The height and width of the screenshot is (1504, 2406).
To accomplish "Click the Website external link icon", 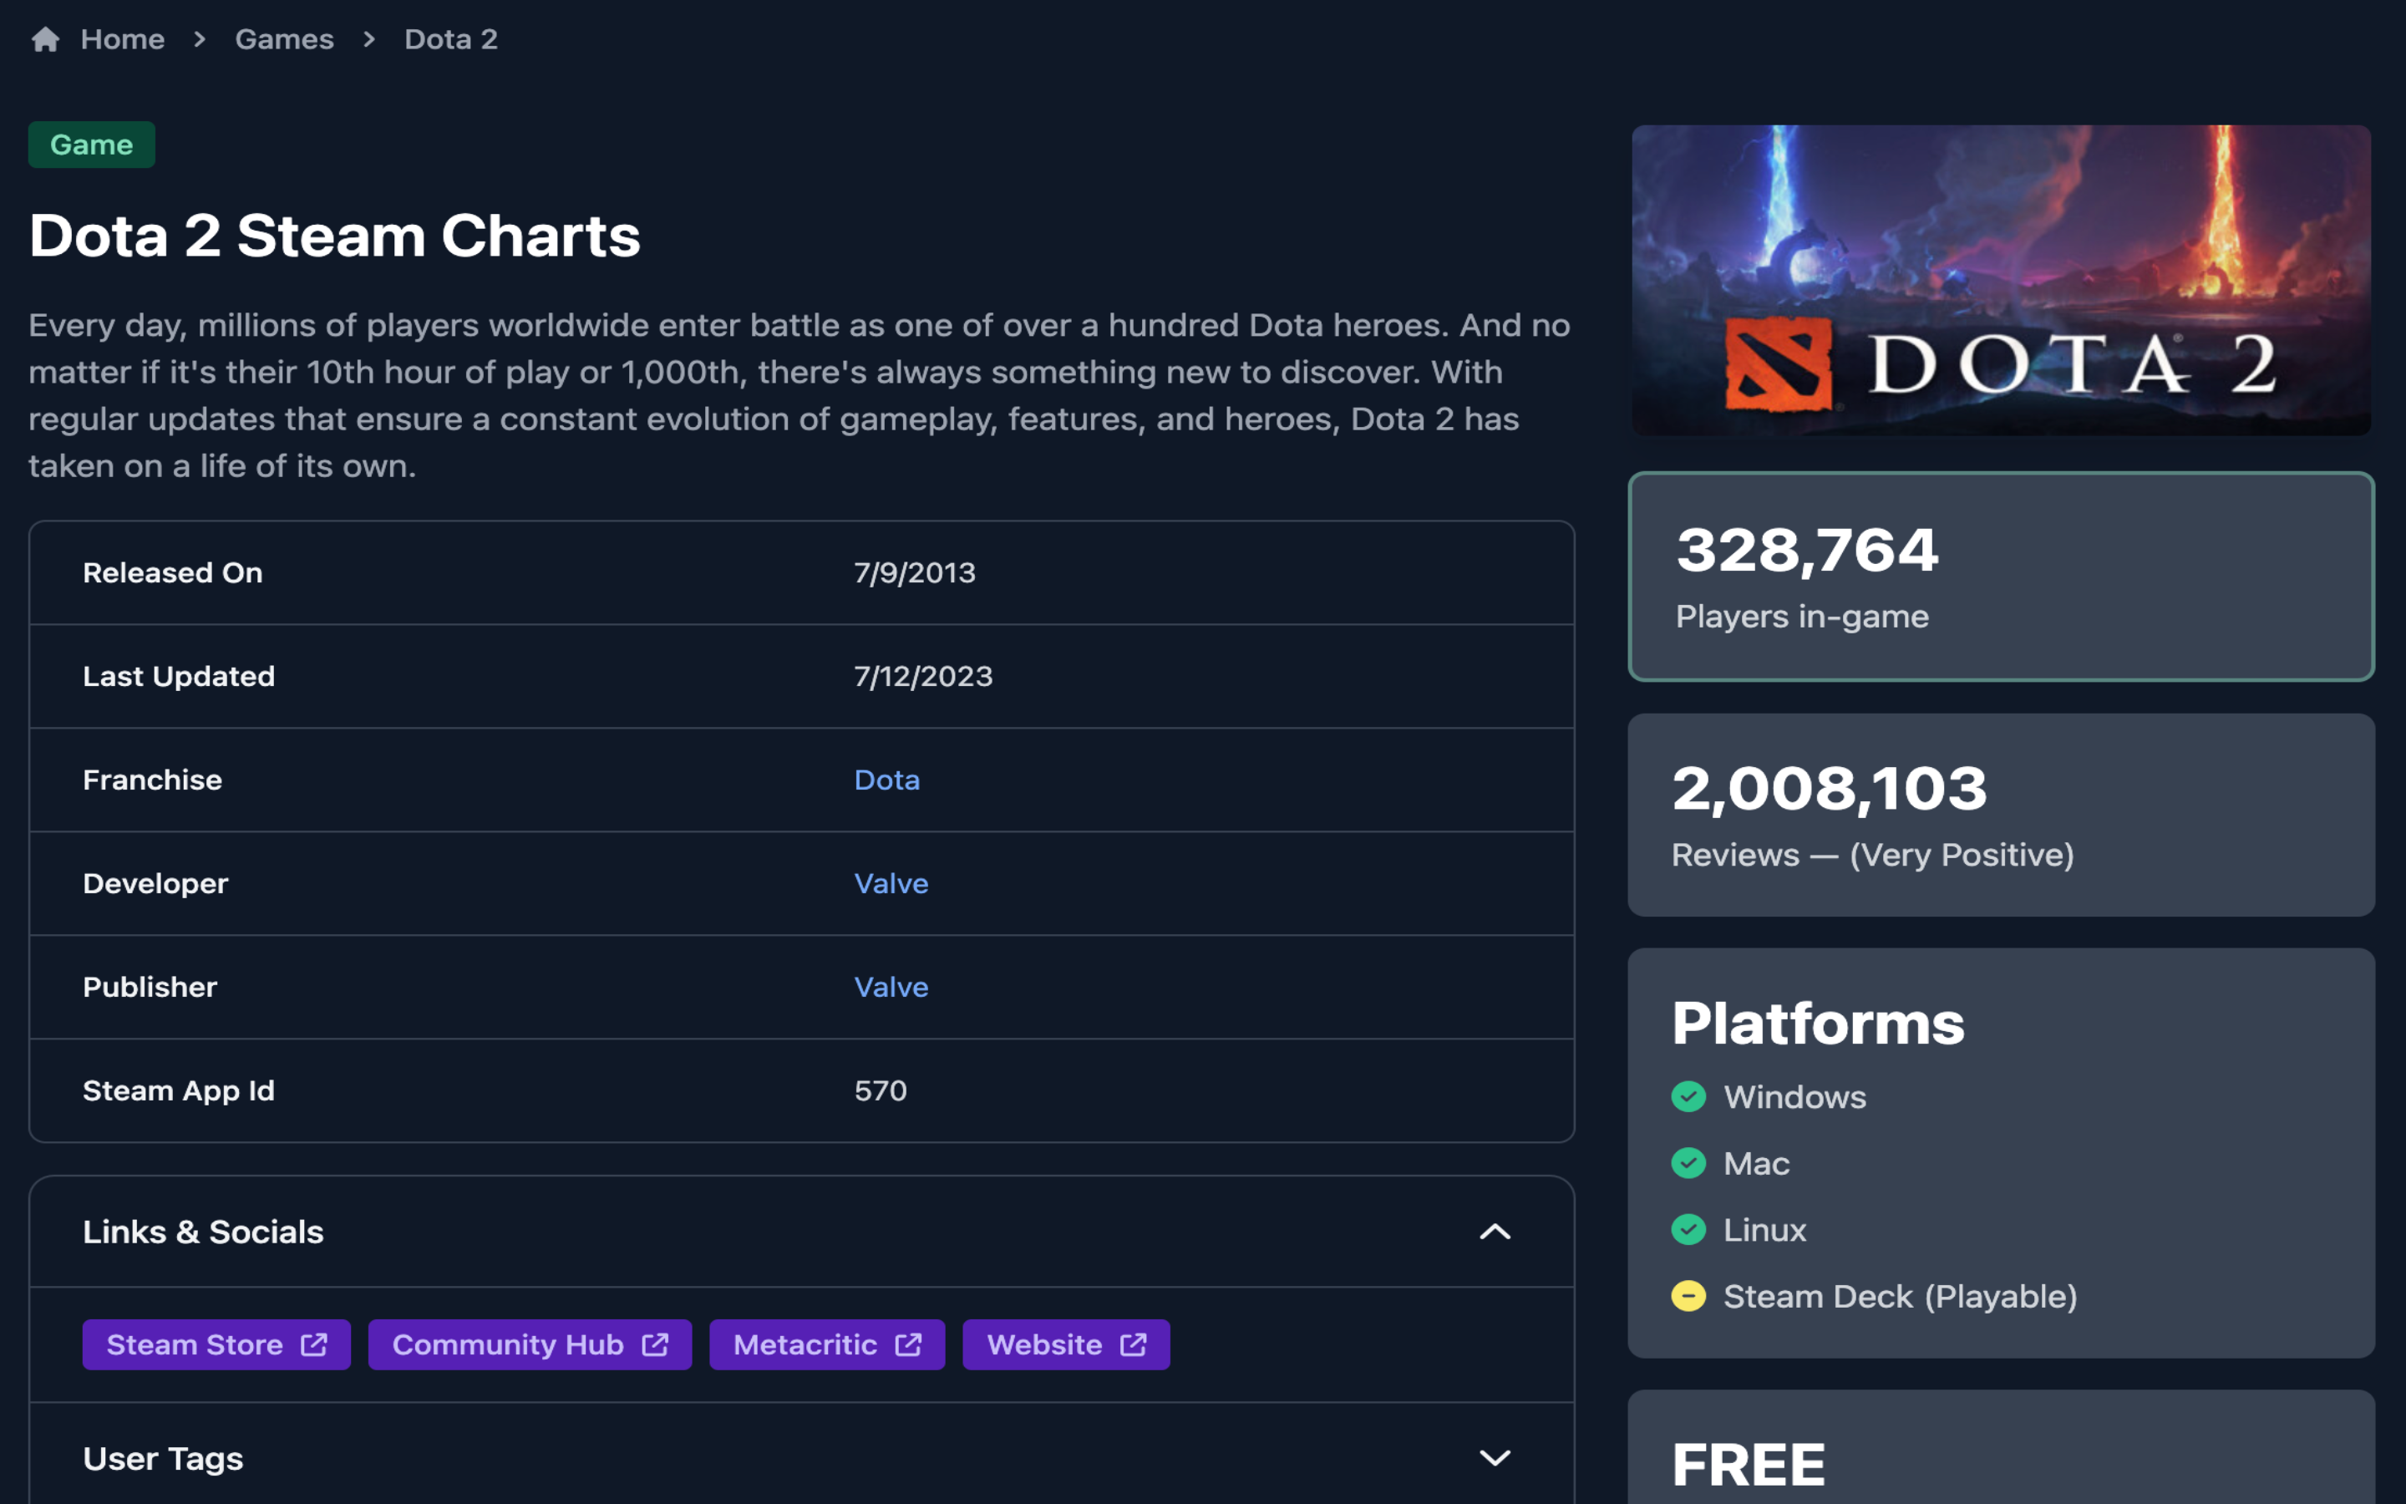I will tap(1134, 1344).
